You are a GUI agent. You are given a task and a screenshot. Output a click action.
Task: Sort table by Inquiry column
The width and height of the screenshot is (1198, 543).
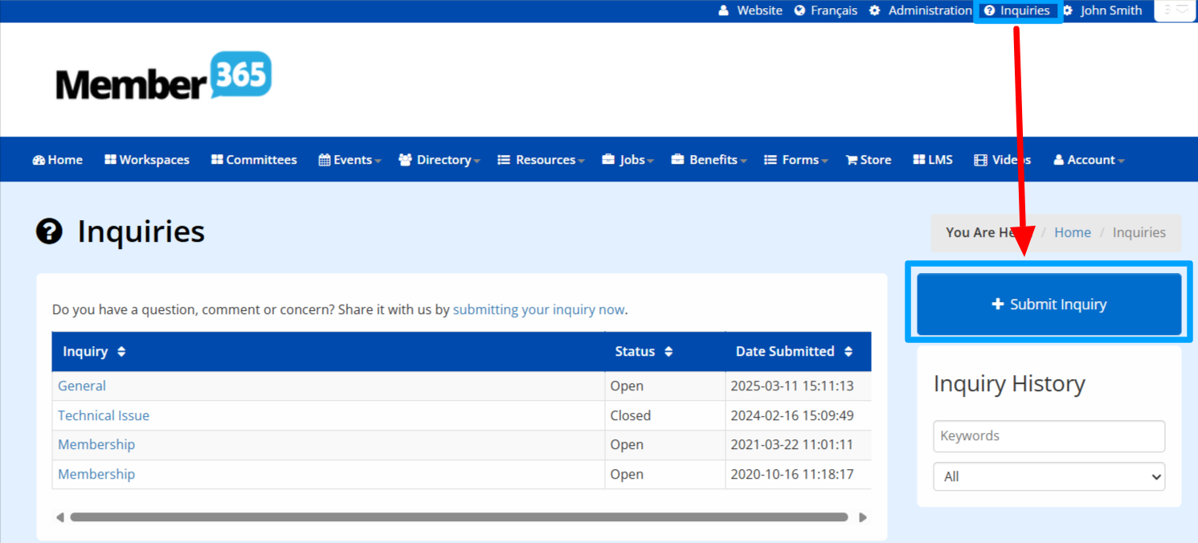pos(94,352)
